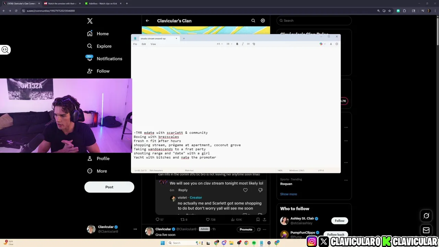This screenshot has height=247, width=439.
Task: Open Notifications in X sidebar
Action: (104, 59)
